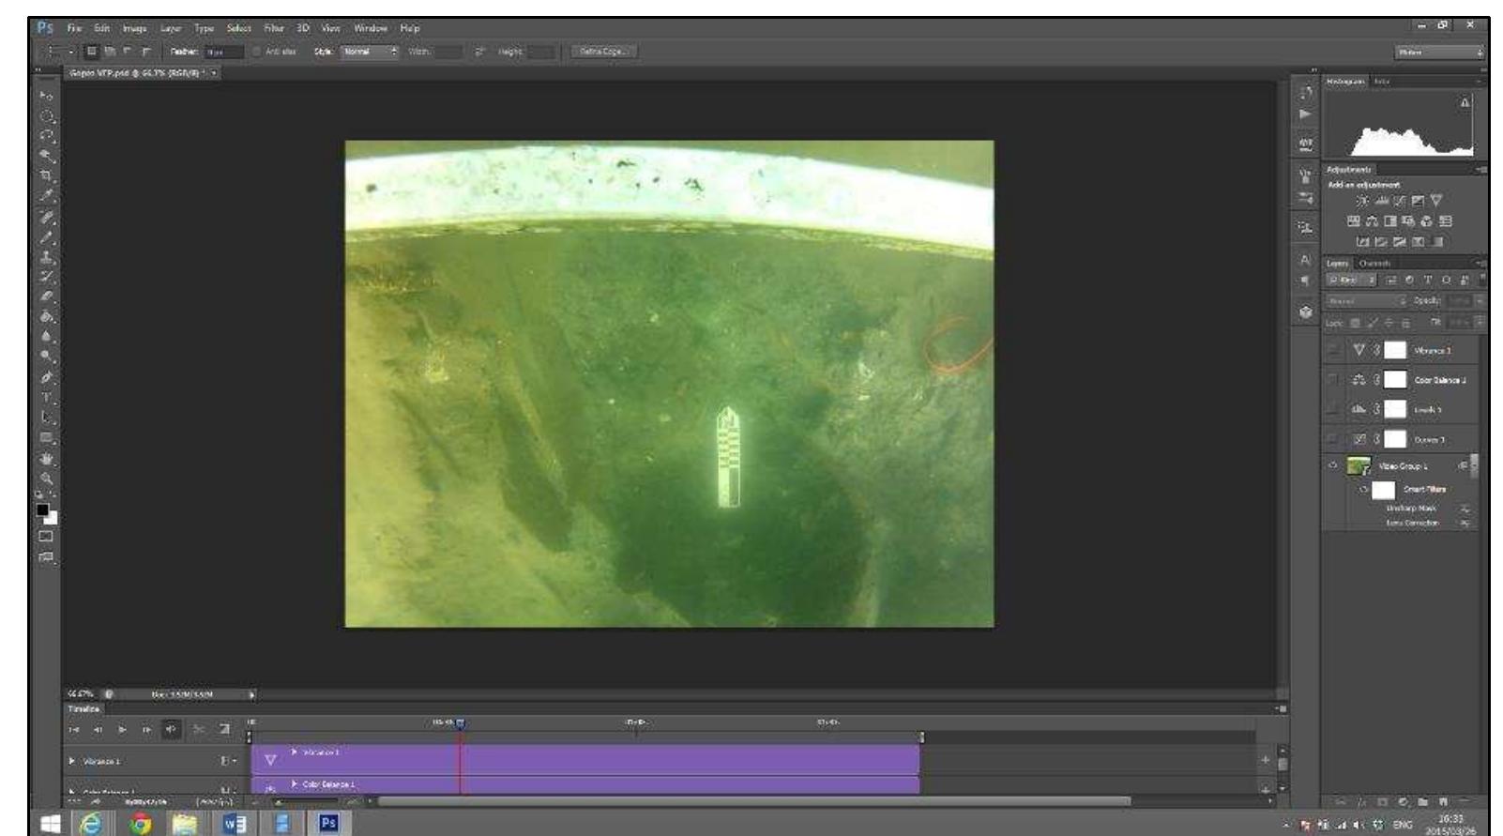Open the Style dropdown set to Normal
The image size is (1503, 836).
(x=370, y=52)
